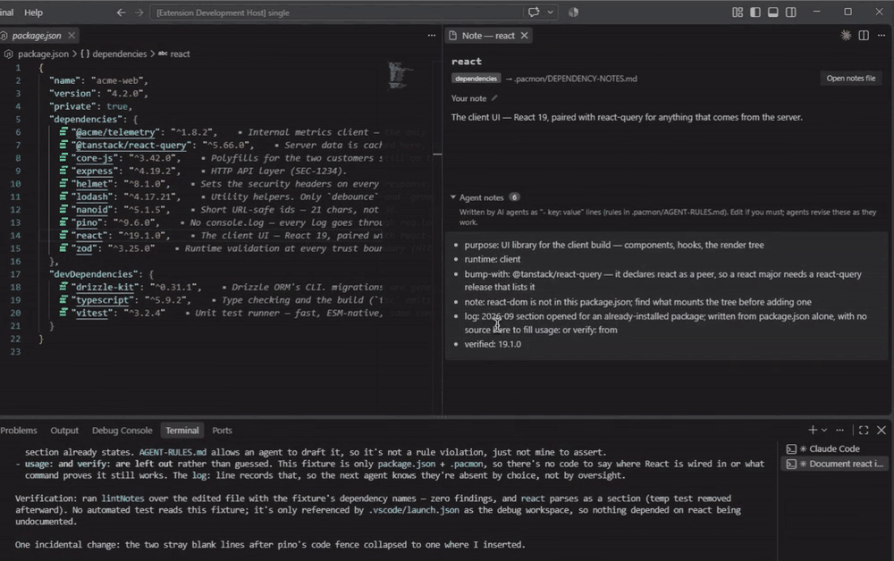
Task: Collapse the Agent notes section
Action: point(453,197)
